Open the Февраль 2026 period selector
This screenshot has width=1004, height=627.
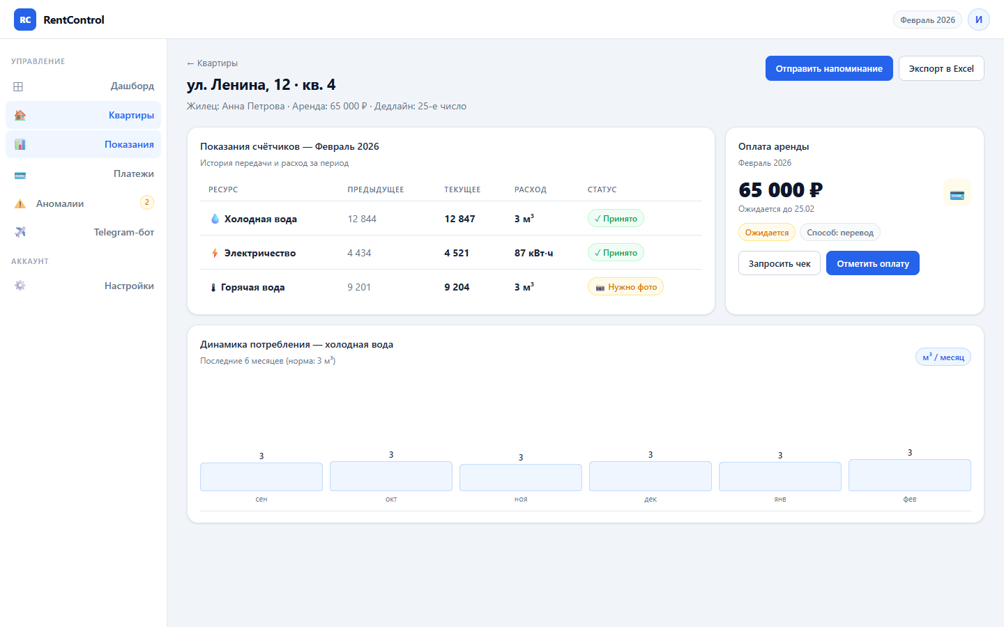tap(927, 20)
